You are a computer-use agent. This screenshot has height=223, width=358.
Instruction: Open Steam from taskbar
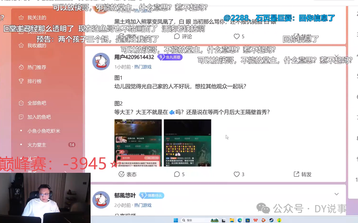click(271, 220)
